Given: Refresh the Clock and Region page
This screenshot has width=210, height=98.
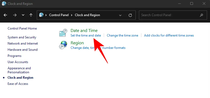Looking at the screenshot, I should coord(130,15).
